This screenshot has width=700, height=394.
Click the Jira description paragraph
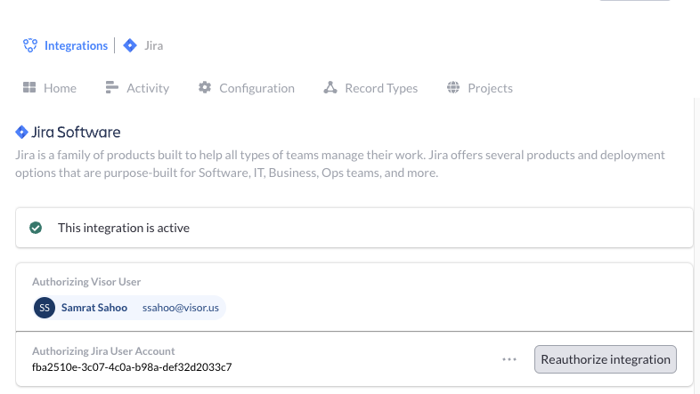click(340, 164)
